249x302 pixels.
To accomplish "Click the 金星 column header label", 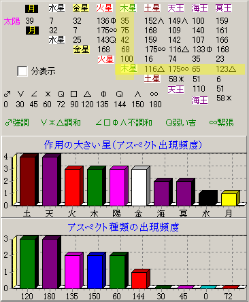I will tap(81, 8).
